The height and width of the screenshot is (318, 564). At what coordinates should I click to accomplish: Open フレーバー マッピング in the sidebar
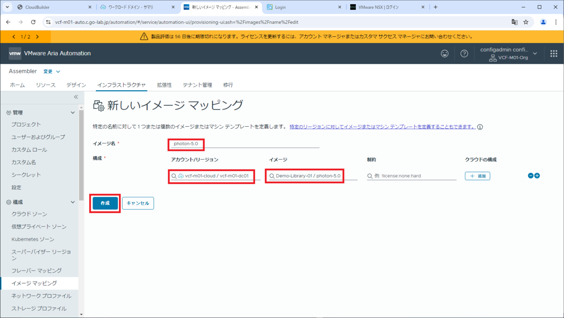coord(36,271)
